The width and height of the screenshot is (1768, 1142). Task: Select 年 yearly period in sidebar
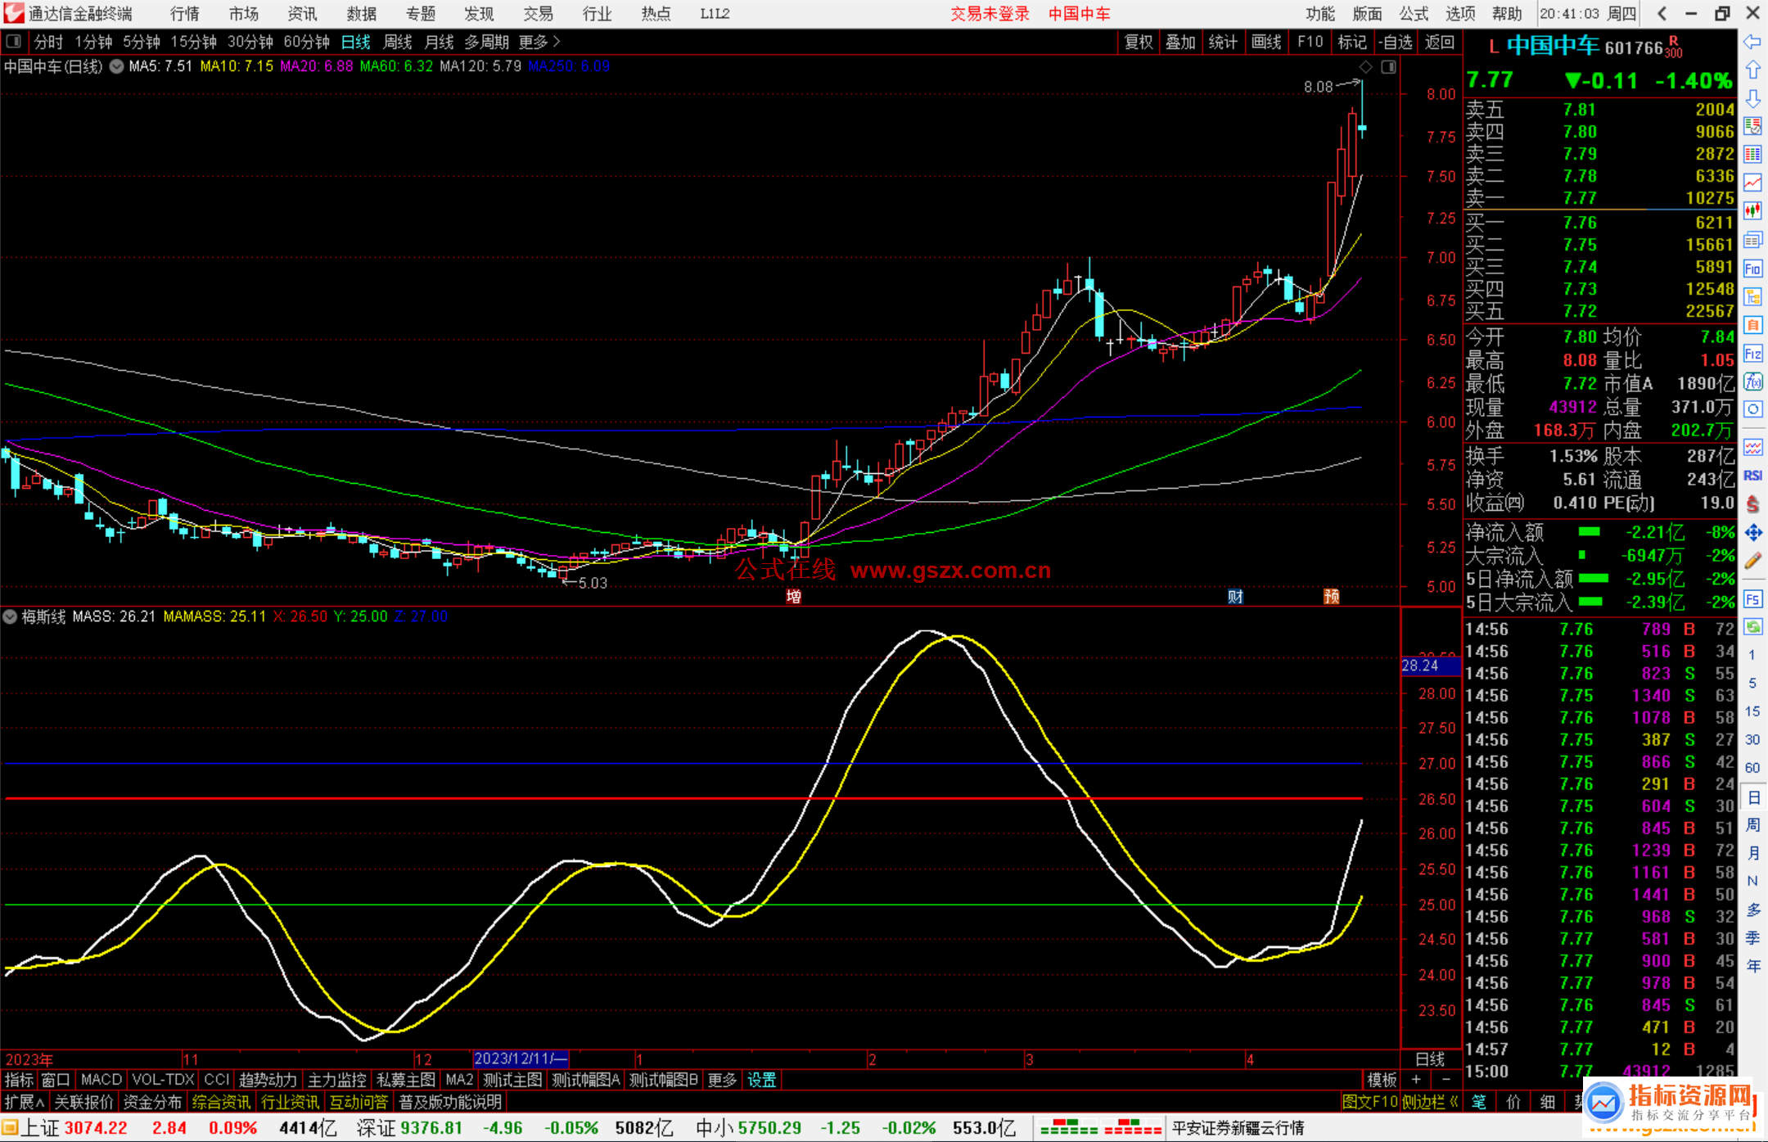[x=1752, y=966]
